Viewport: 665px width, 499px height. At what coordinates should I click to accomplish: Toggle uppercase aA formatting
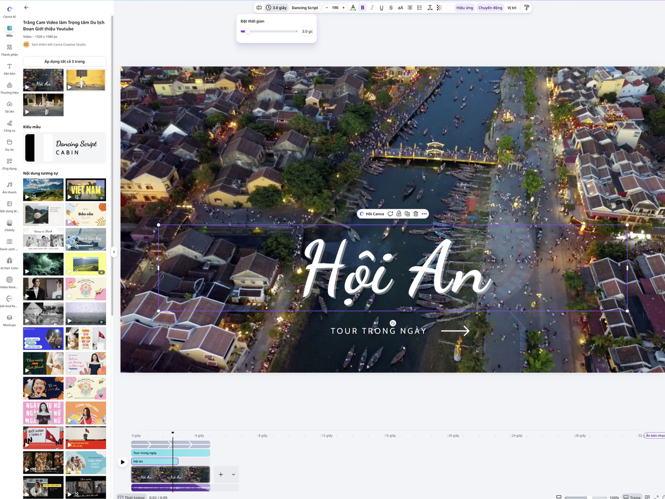click(x=401, y=8)
